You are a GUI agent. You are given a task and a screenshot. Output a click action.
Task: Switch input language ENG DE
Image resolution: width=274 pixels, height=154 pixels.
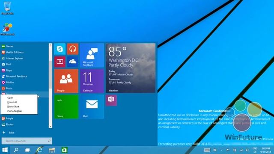255,150
